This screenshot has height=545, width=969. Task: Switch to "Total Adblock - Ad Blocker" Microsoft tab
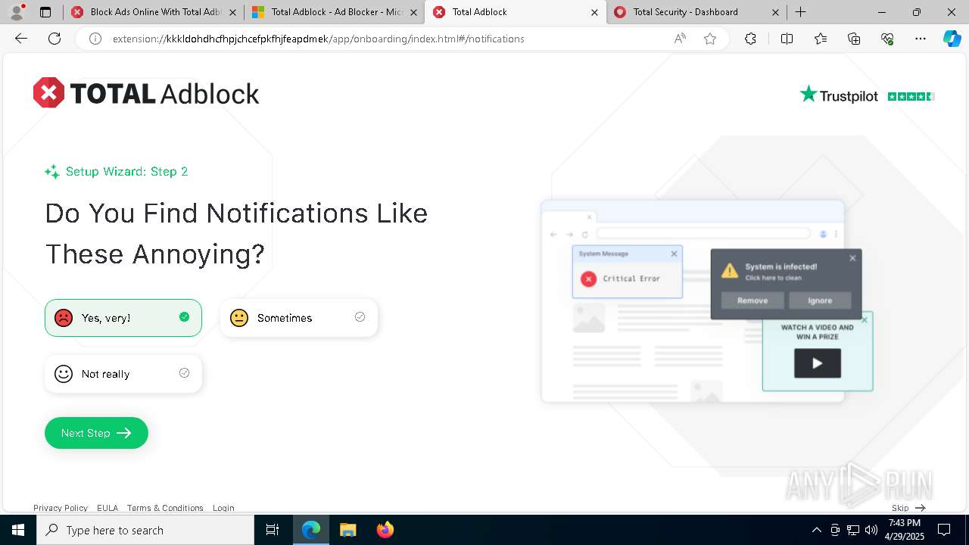coord(334,12)
